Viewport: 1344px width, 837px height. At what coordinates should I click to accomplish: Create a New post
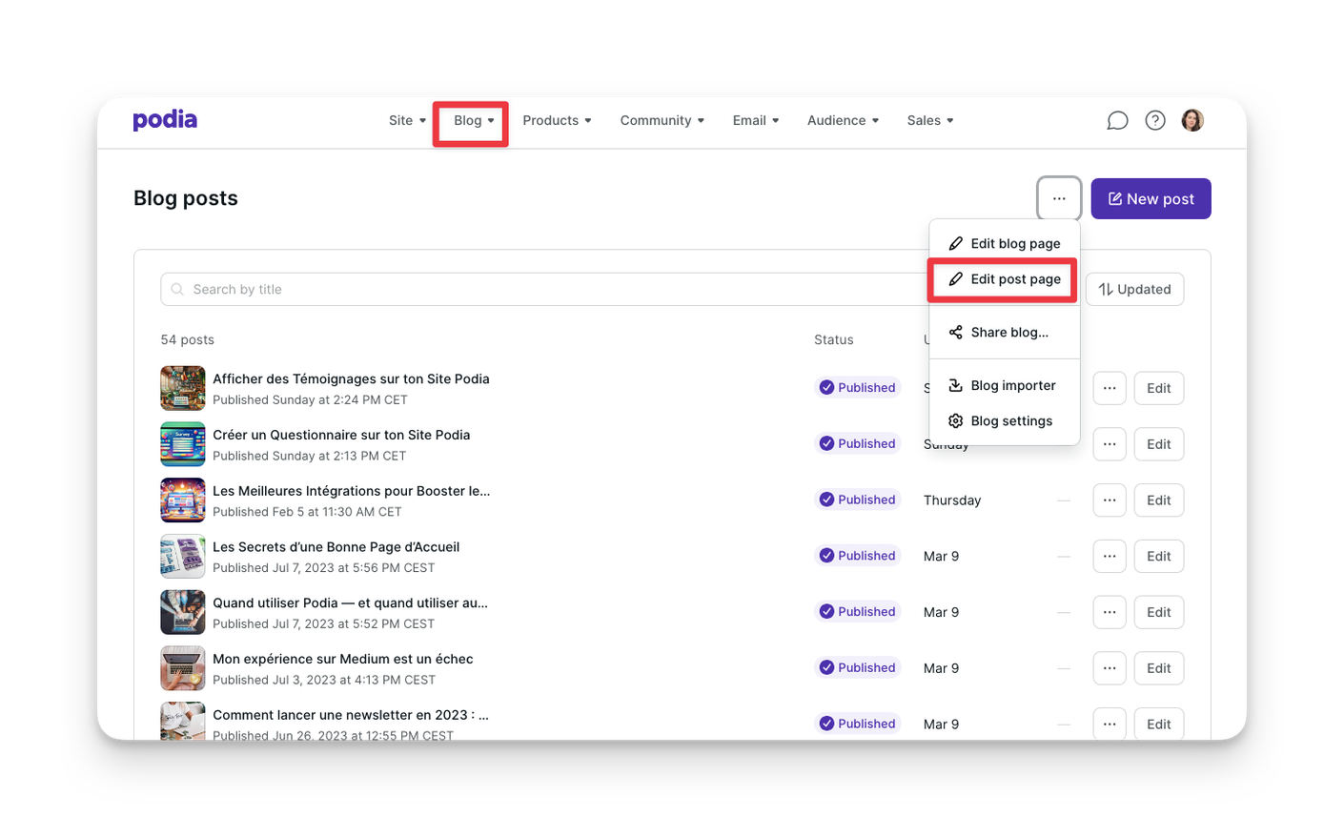coord(1151,198)
